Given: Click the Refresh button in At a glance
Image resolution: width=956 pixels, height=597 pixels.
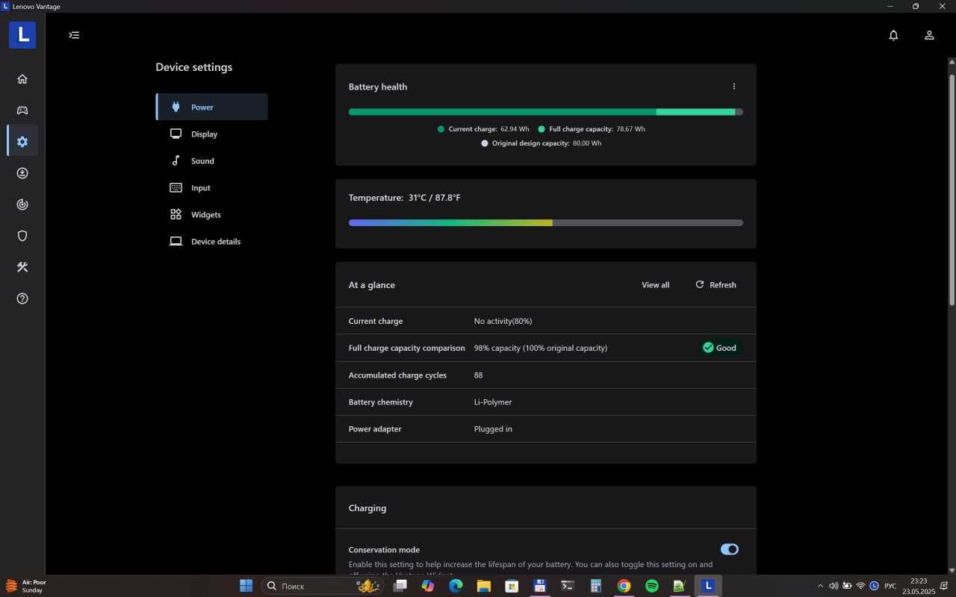Looking at the screenshot, I should coord(716,285).
